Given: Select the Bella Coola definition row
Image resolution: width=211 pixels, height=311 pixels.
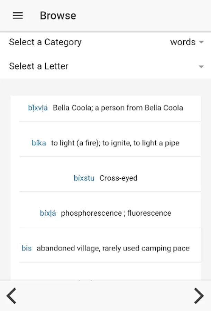Looking at the screenshot, I should (118, 108).
